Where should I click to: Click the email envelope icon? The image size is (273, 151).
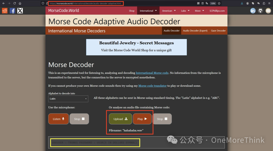pos(268,11)
